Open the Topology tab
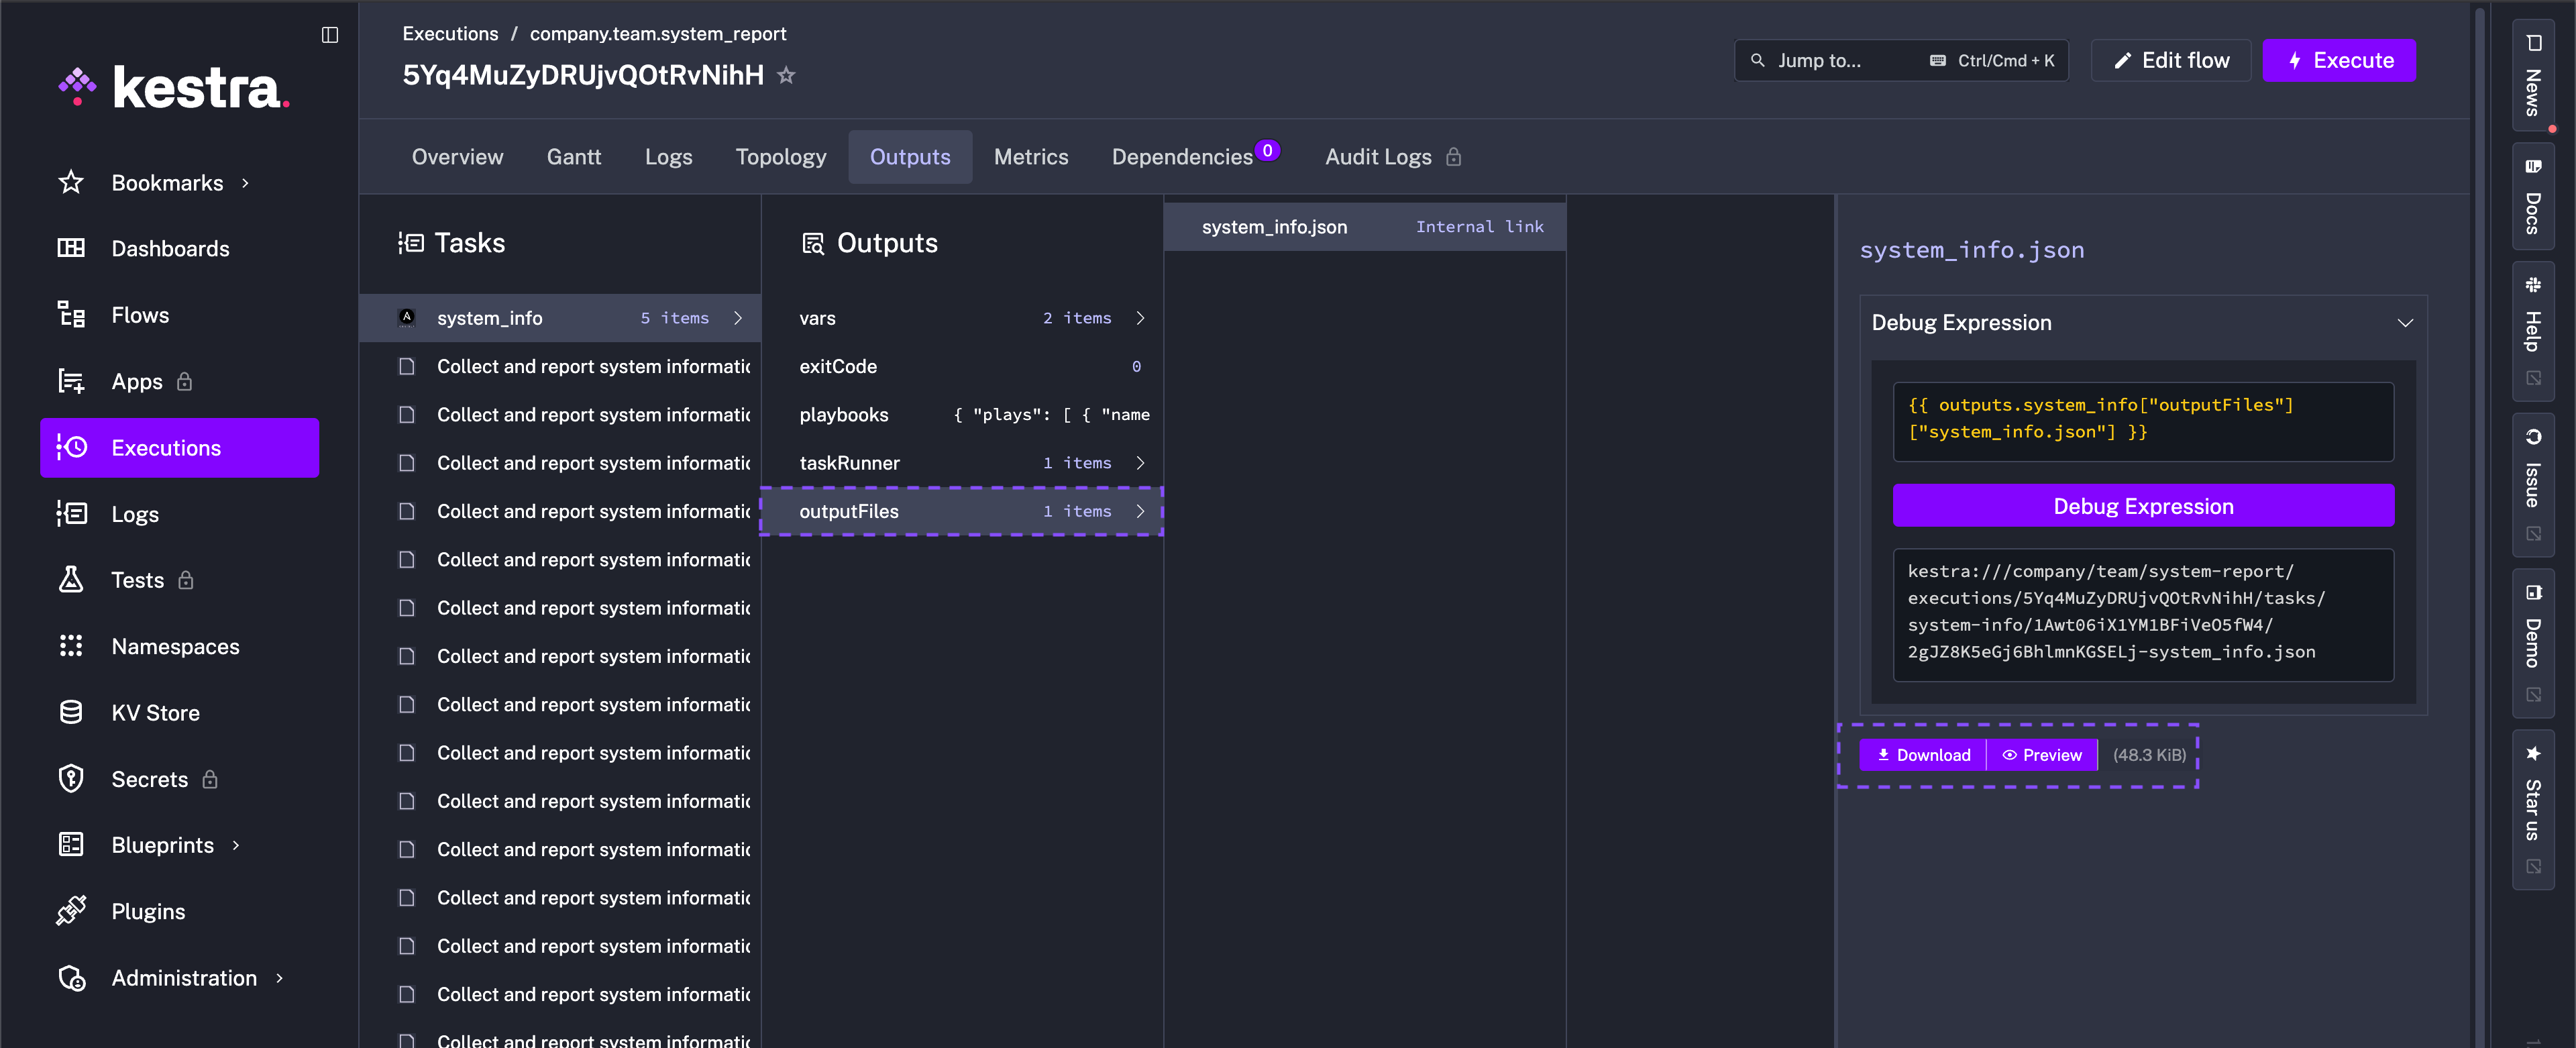Viewport: 2576px width, 1048px height. click(781, 157)
